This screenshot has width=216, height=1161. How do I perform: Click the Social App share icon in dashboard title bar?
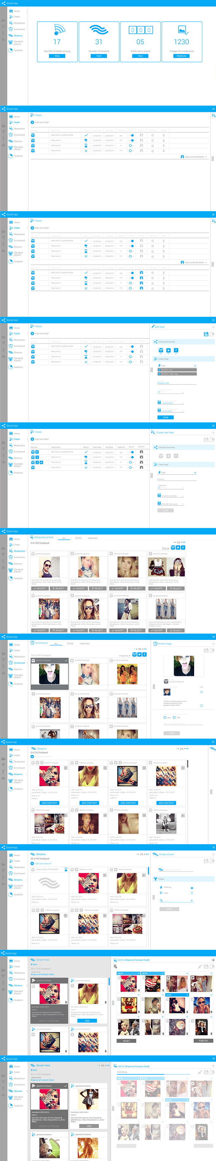point(3,3)
